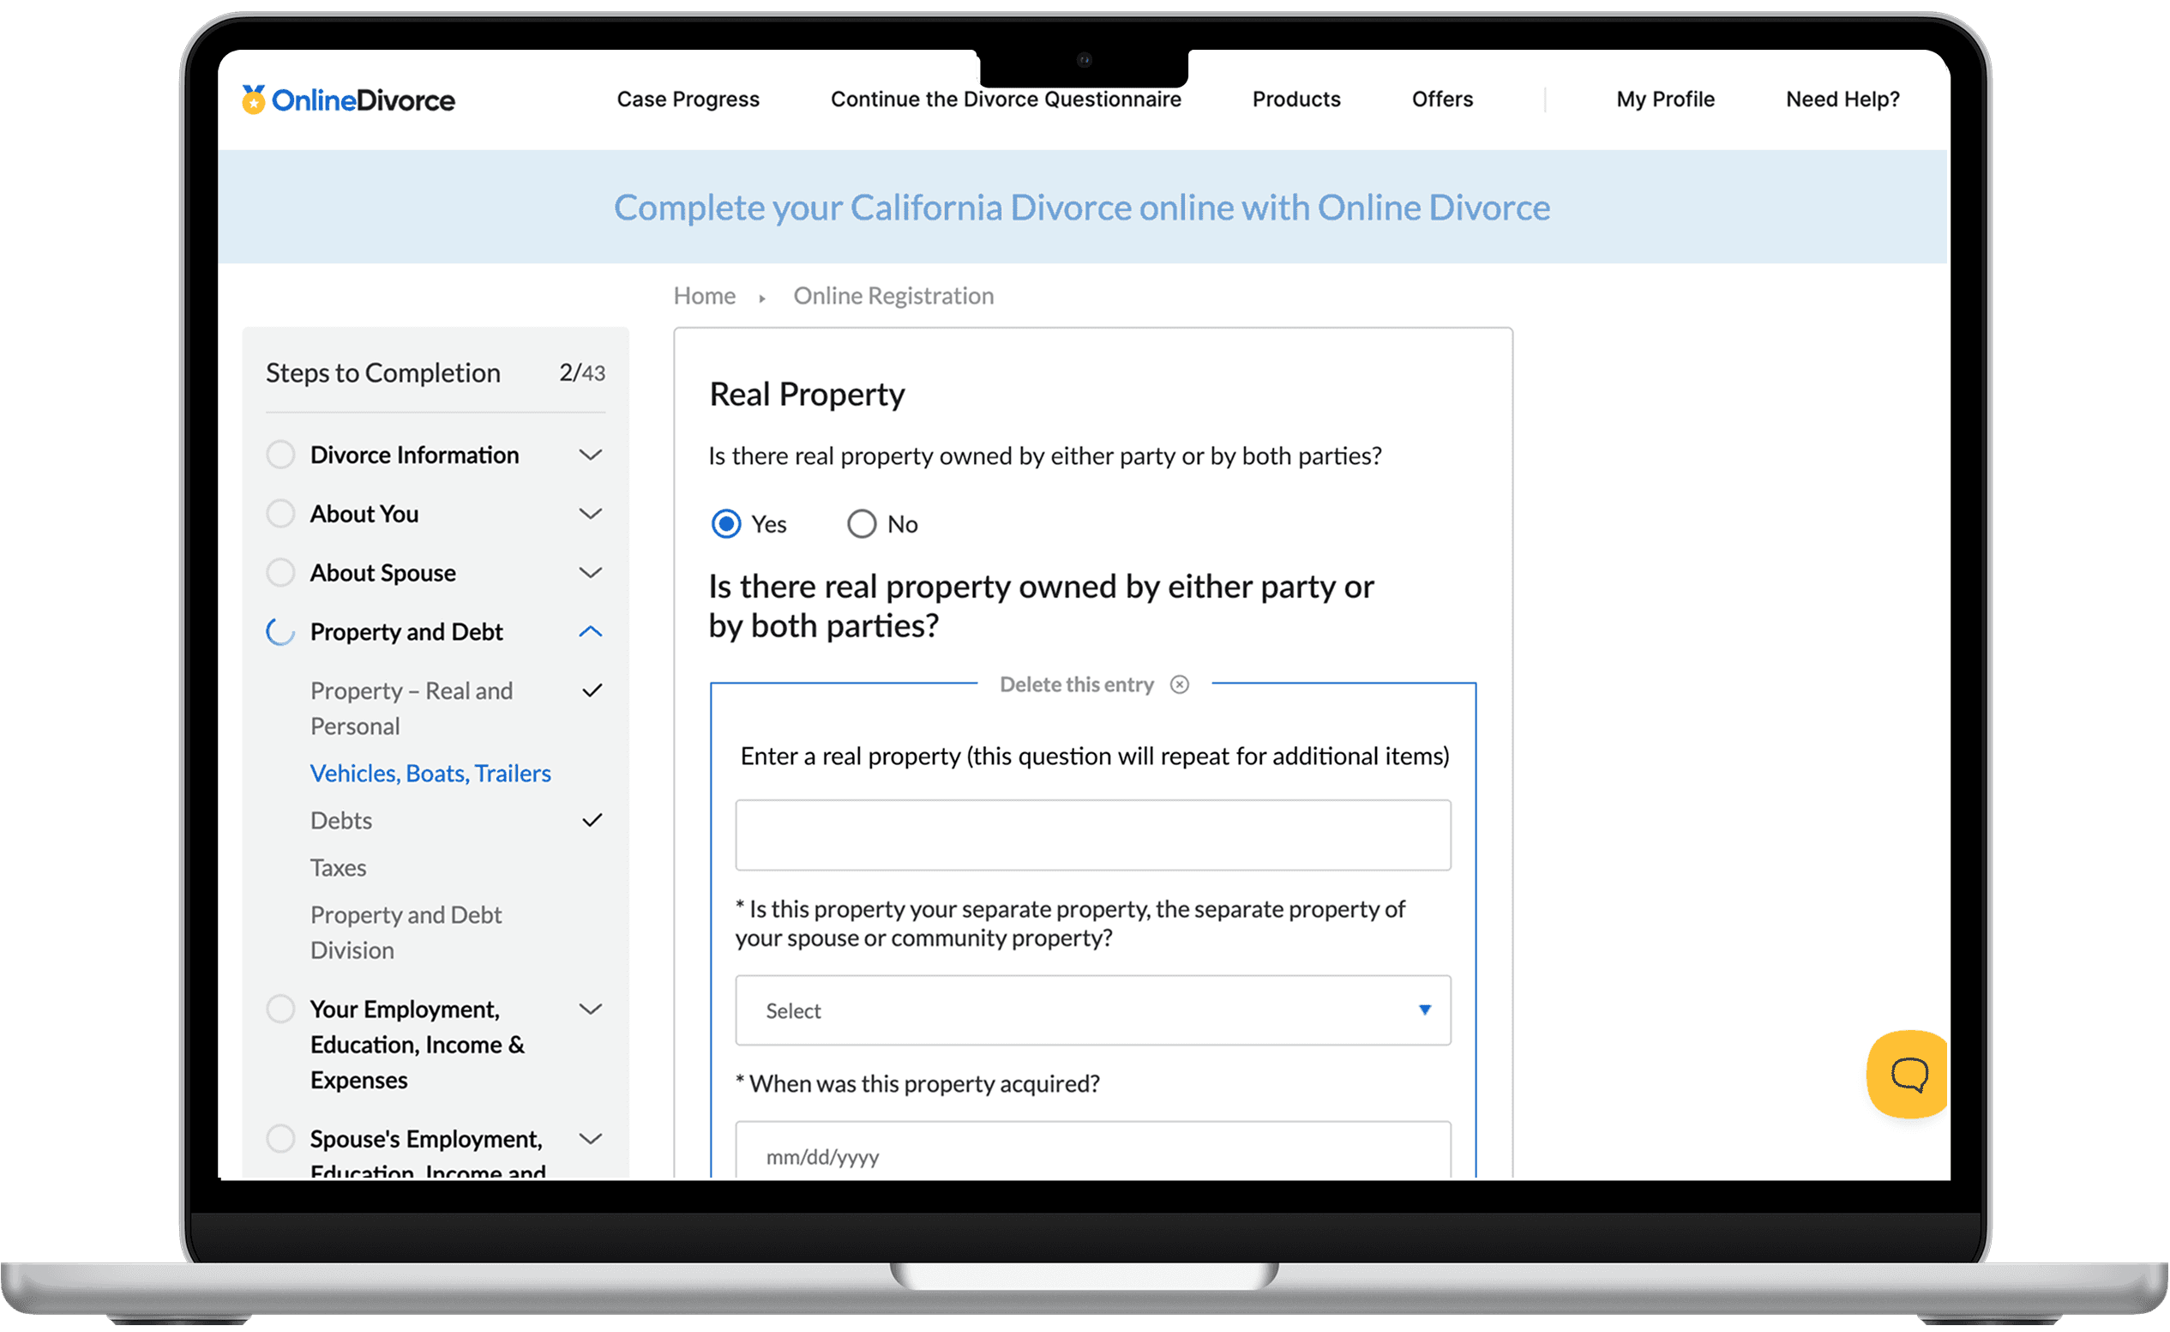
Task: Open the Products menu
Action: (1295, 99)
